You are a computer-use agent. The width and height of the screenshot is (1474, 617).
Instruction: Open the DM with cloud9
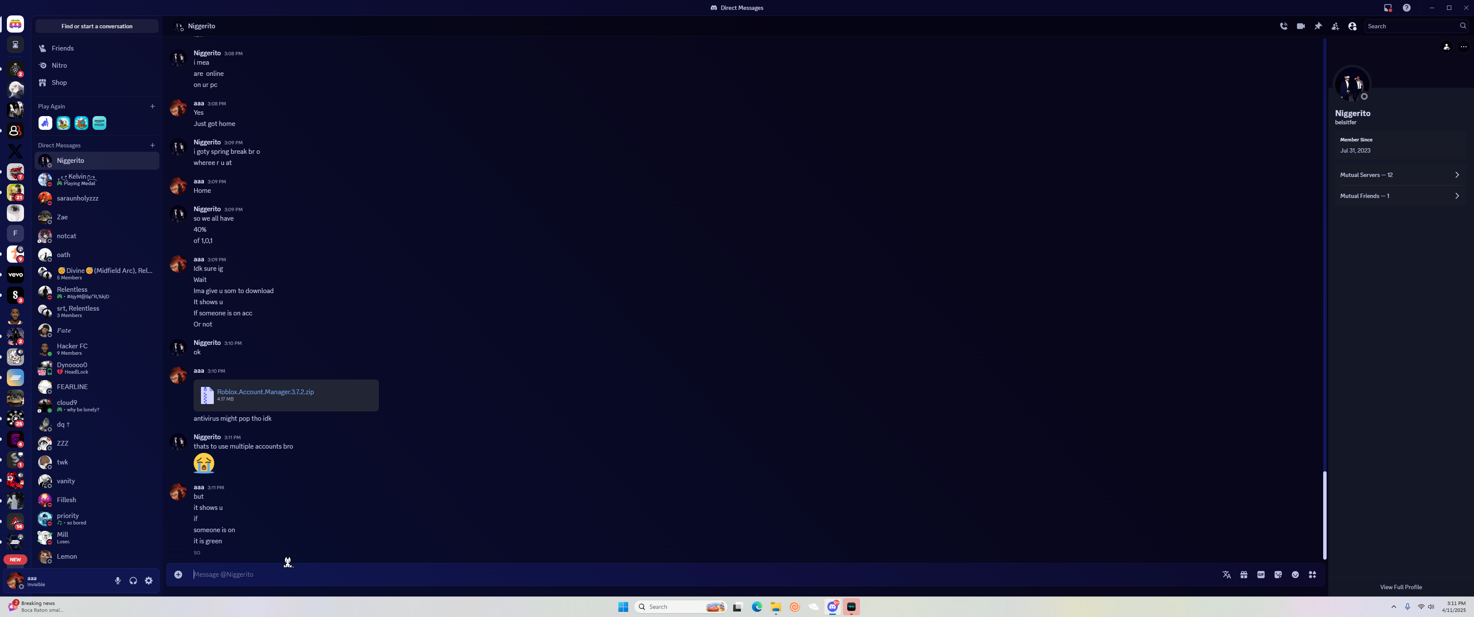[x=97, y=406]
